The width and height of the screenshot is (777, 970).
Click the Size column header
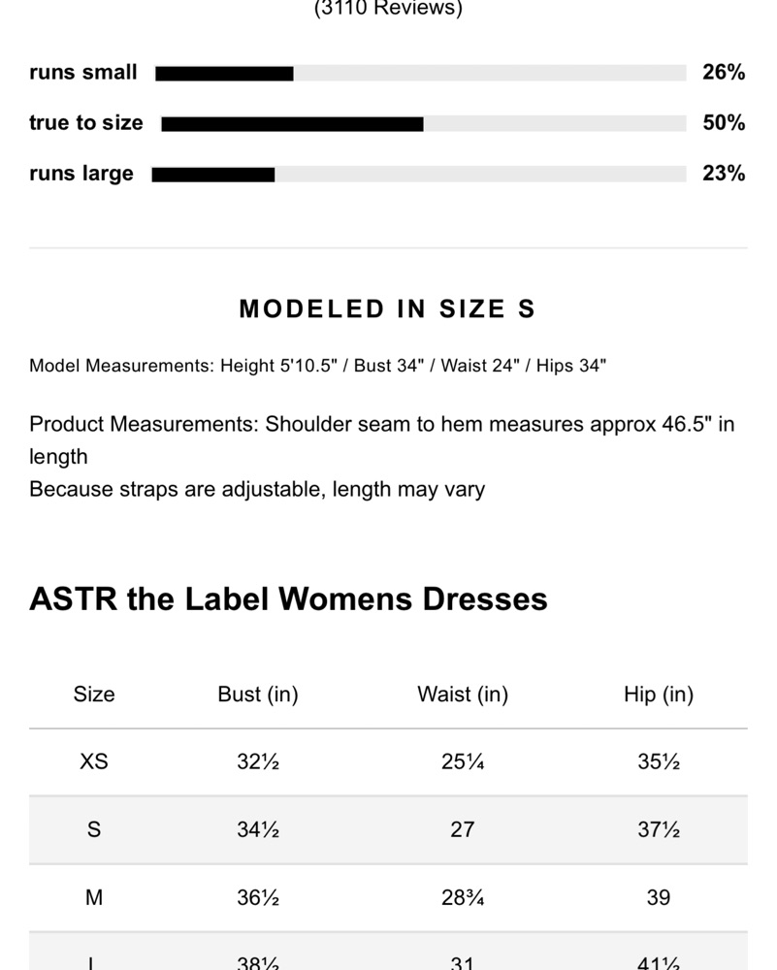(94, 695)
